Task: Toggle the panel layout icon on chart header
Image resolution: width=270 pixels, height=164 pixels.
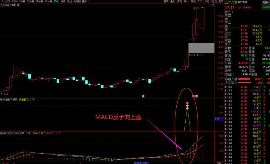Action: click(213, 5)
